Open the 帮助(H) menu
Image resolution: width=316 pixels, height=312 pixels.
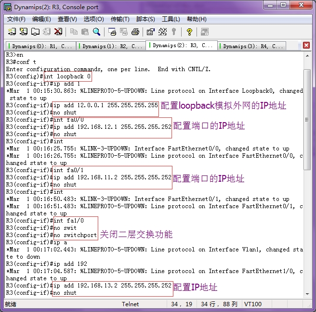point(197,19)
